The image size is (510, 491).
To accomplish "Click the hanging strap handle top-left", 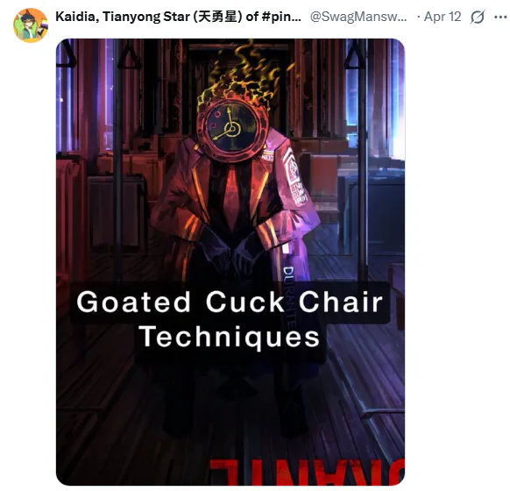I will click(66, 53).
